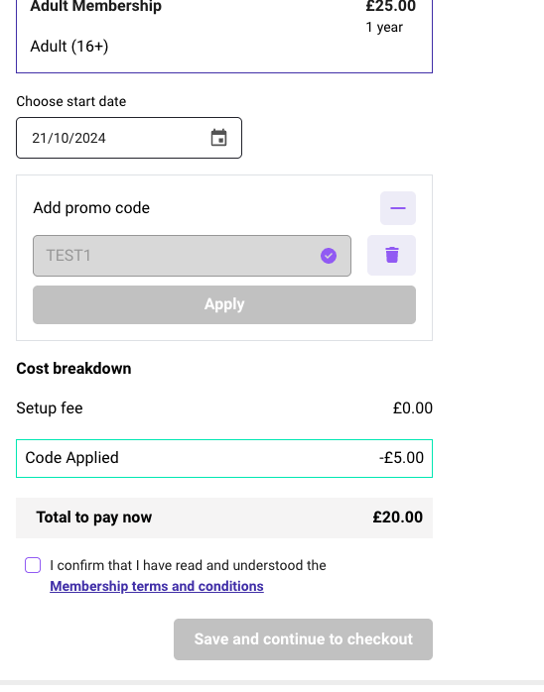Viewport: 544px width, 692px height.
Task: Collapse promo code section with minus icon
Action: pos(398,208)
